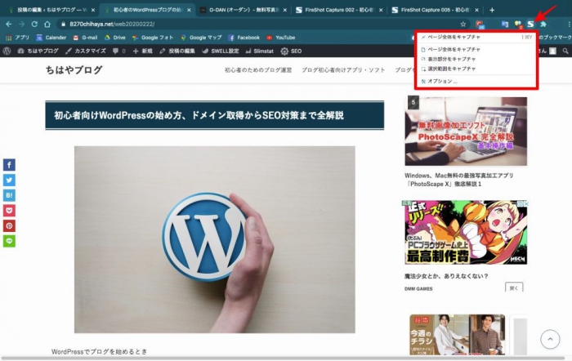Open the YouTube bookmark
Viewport: 572px width, 361px height.
[280, 38]
